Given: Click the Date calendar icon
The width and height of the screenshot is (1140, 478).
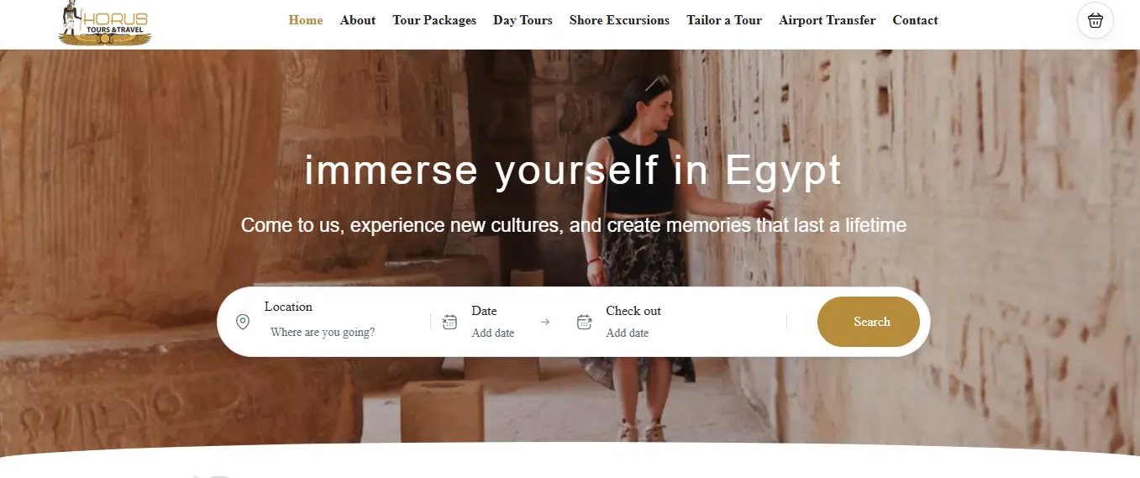Looking at the screenshot, I should (449, 322).
